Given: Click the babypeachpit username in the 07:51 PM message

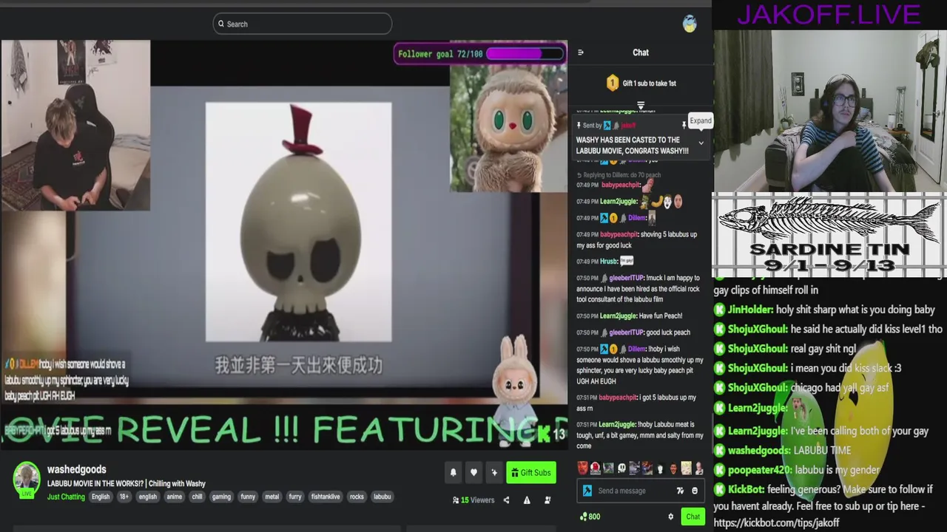Looking at the screenshot, I should point(617,398).
